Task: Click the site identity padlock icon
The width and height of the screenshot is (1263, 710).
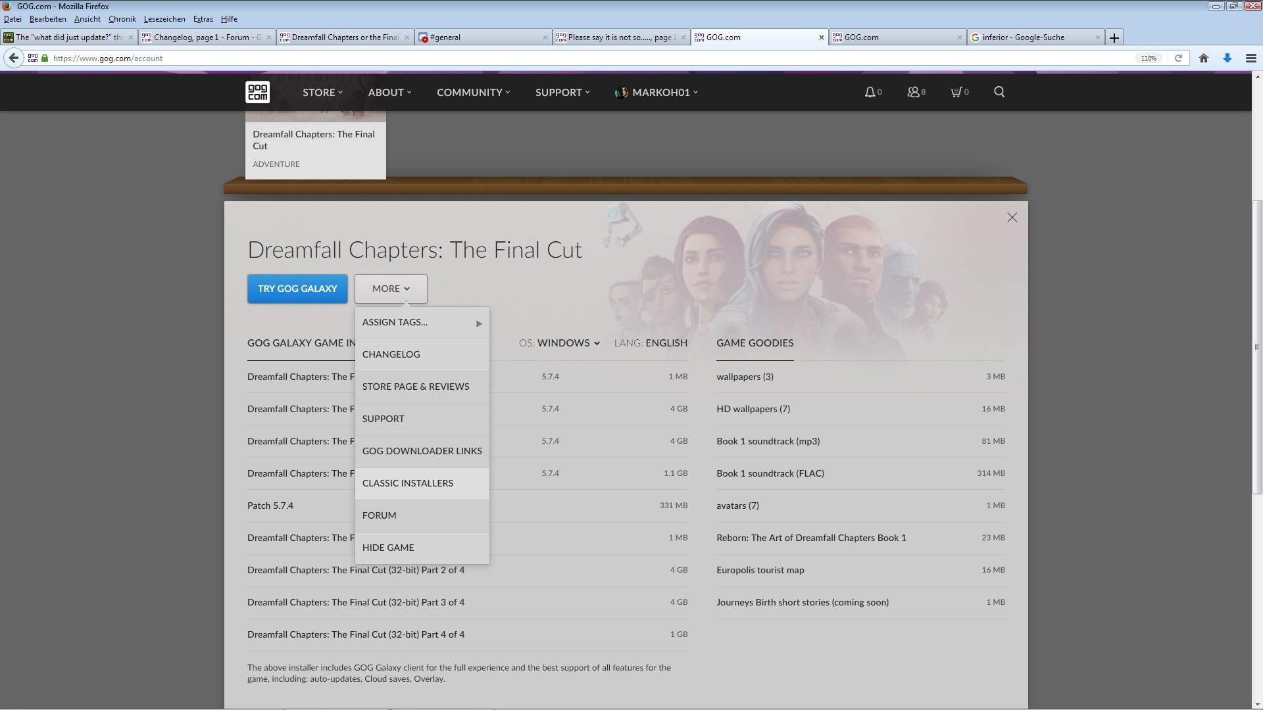Action: 45,58
